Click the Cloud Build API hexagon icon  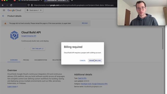coord(14,35)
